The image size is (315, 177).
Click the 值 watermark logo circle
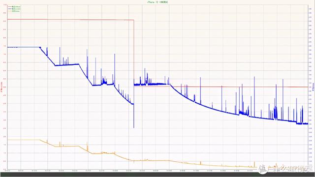tap(262, 169)
